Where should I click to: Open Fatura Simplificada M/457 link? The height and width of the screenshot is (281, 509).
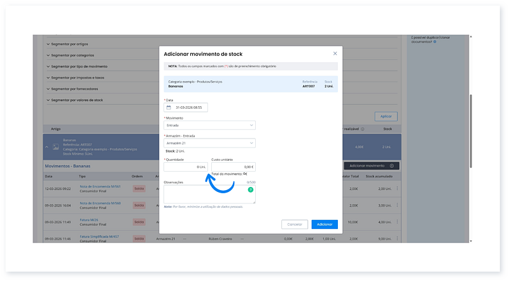click(99, 236)
